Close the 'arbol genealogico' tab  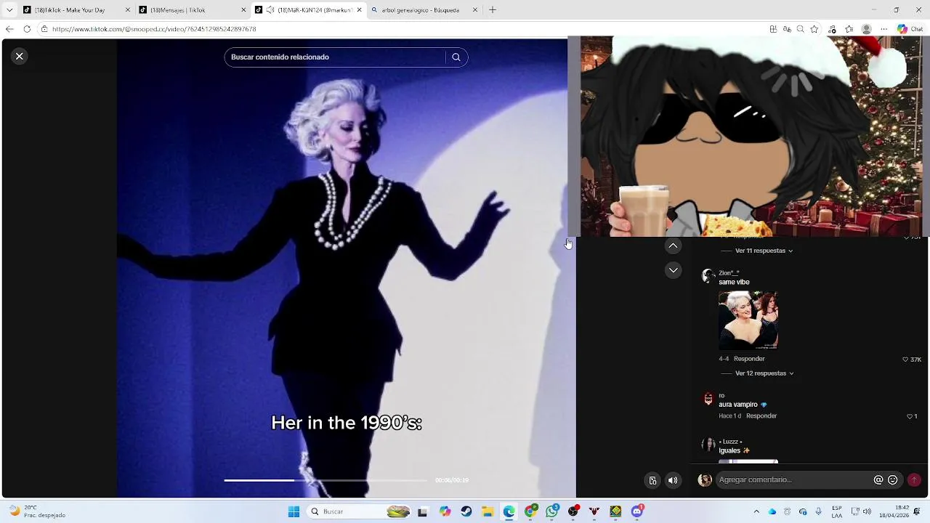tap(475, 10)
